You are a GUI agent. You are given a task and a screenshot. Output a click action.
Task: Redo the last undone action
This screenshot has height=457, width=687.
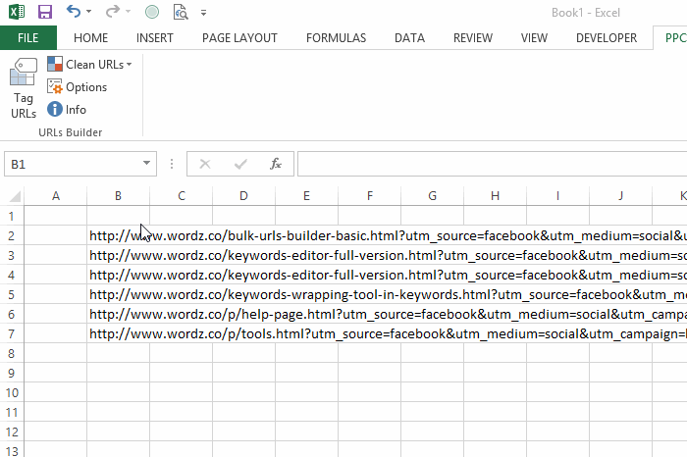[112, 12]
